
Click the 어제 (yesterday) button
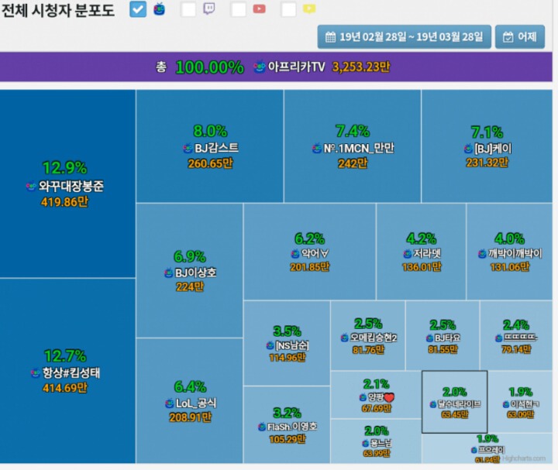pos(520,36)
